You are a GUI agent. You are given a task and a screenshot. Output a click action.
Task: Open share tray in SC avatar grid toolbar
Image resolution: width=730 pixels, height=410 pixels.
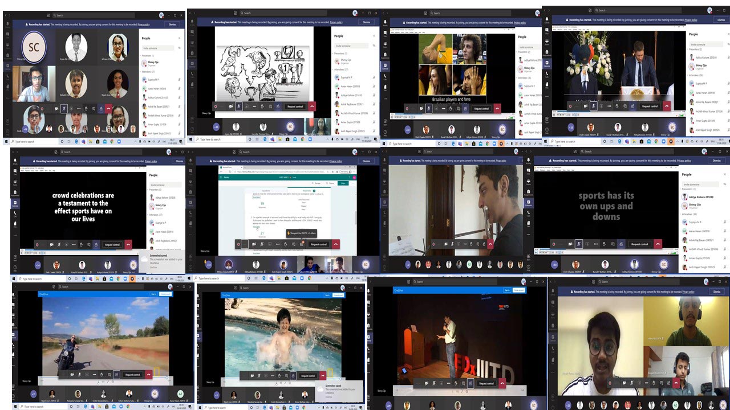(x=71, y=108)
